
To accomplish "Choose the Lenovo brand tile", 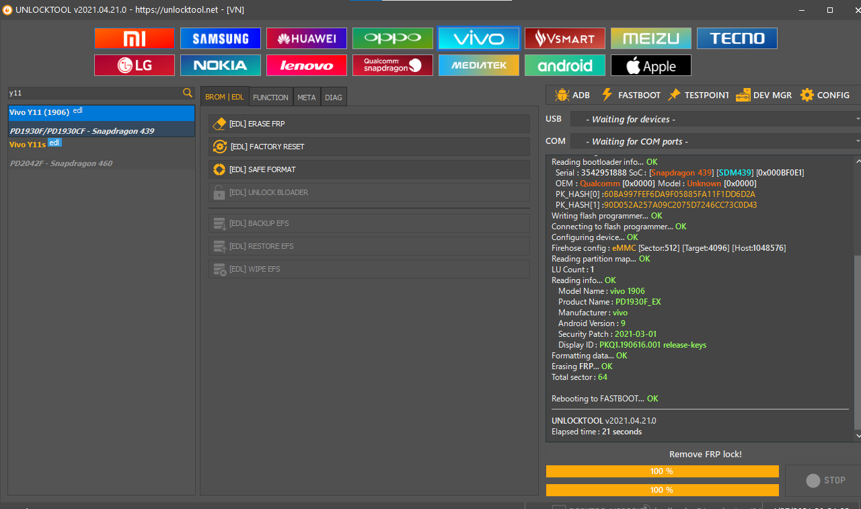I will (x=307, y=65).
